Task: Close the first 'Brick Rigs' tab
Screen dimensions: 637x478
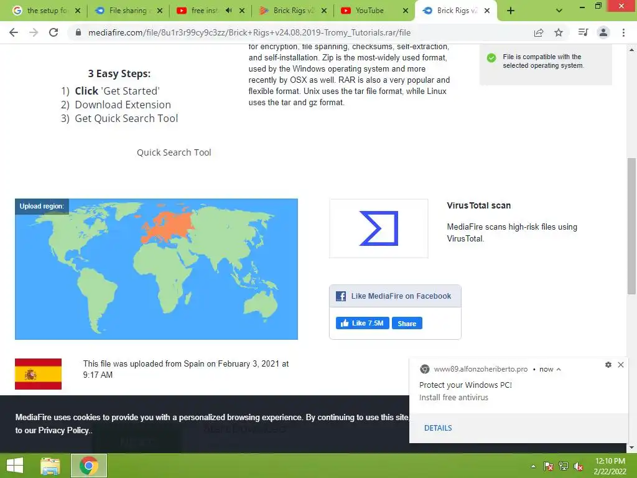Action: tap(323, 11)
